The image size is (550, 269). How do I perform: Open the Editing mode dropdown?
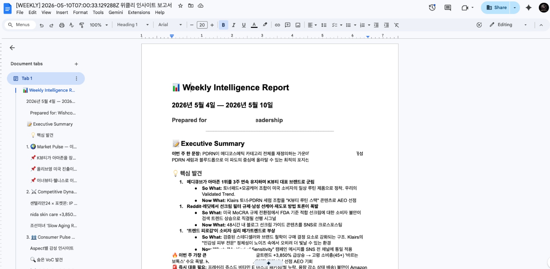point(508,25)
